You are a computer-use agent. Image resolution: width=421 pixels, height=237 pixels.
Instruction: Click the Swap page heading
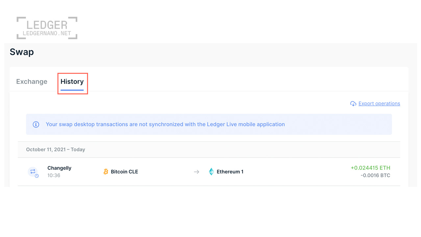coord(22,52)
